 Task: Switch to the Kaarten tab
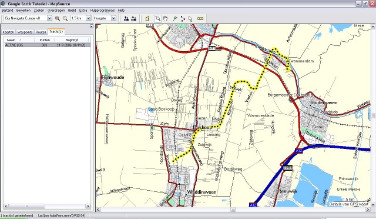tap(8, 32)
